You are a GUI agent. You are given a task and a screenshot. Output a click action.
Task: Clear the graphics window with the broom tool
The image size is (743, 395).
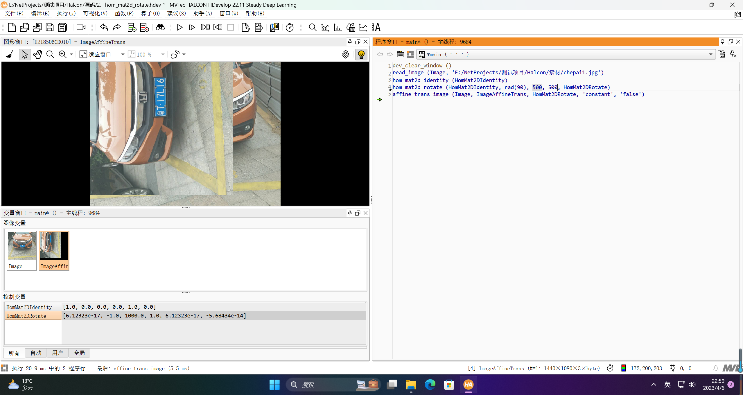9,54
